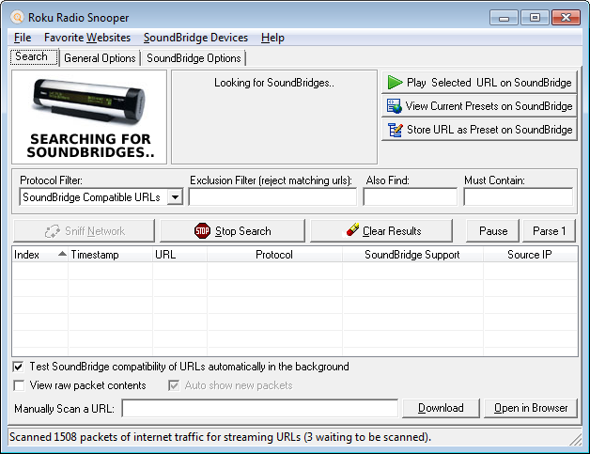
Task: Enable View raw packet contents checkbox
Action: tap(18, 385)
